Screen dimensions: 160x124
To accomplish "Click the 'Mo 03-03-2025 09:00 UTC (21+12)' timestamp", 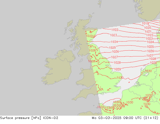I will (x=125, y=118).
